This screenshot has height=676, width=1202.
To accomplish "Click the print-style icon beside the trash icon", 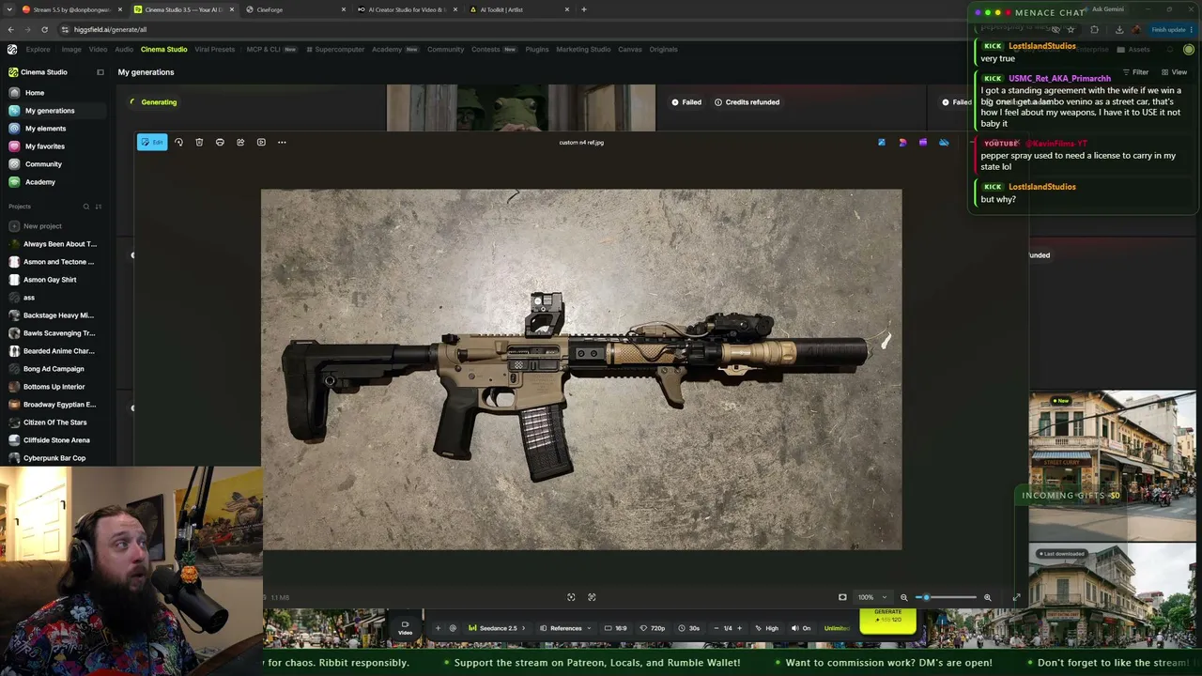I will point(220,142).
